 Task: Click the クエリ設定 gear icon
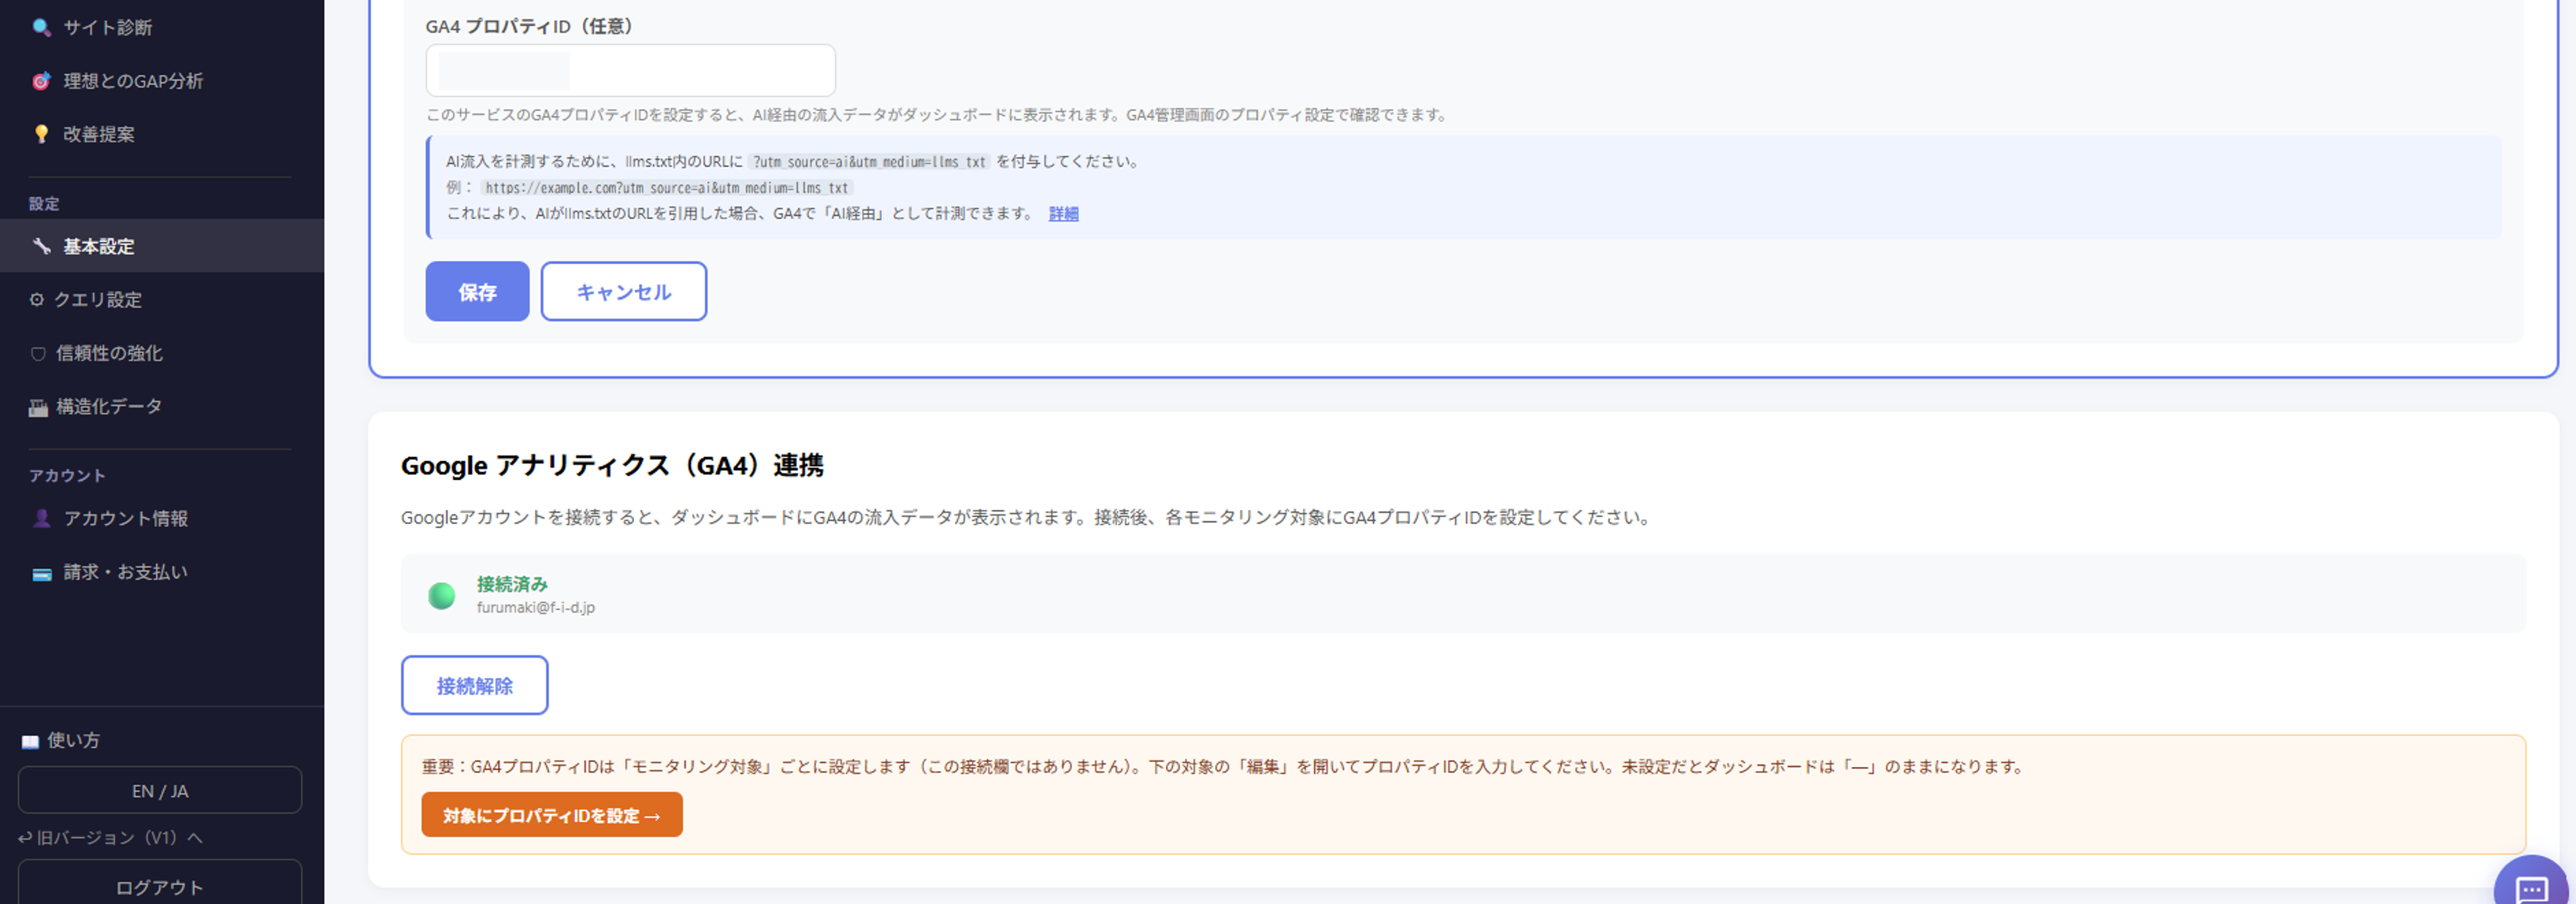click(x=37, y=300)
